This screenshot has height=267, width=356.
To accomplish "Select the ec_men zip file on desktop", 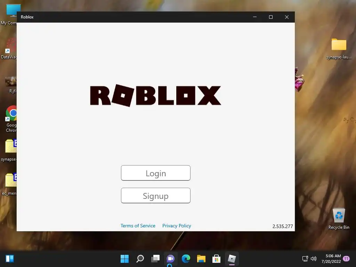I will tap(9, 184).
